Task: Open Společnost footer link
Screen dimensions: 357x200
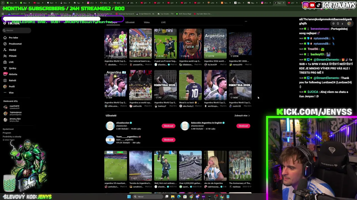Action: pyautogui.click(x=8, y=129)
